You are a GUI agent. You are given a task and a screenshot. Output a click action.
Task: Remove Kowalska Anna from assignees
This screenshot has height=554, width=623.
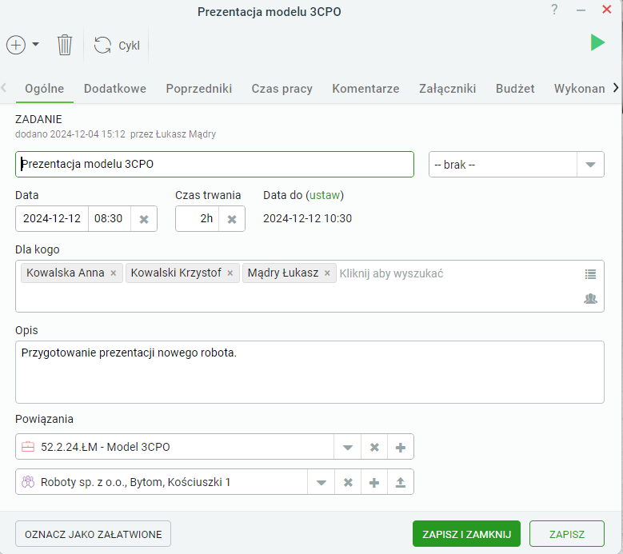tap(114, 273)
